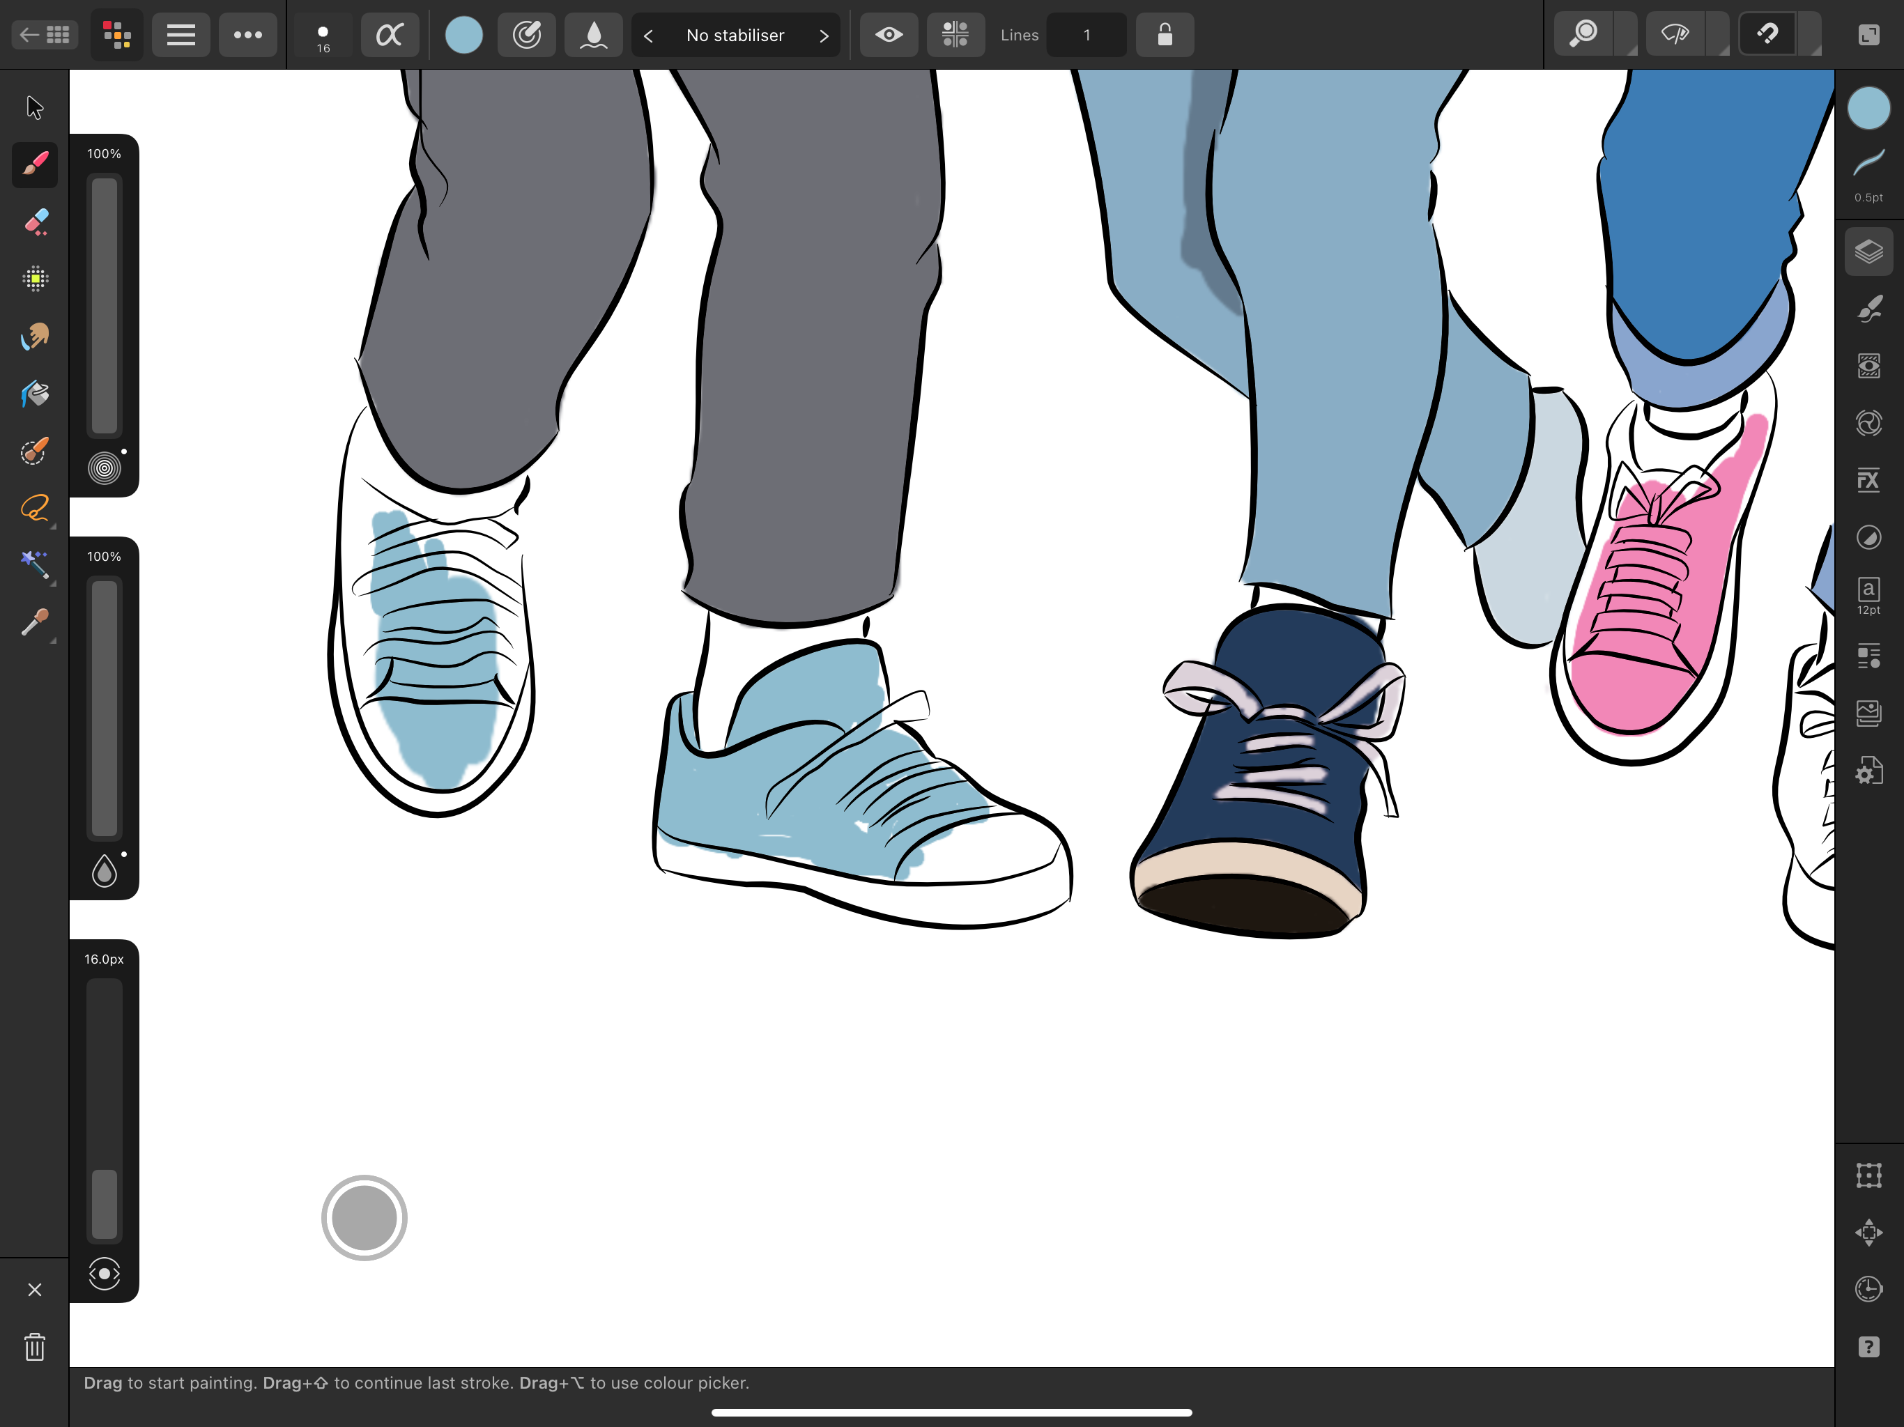Toggle the view mode eye button
The height and width of the screenshot is (1427, 1904).
tap(1675, 36)
